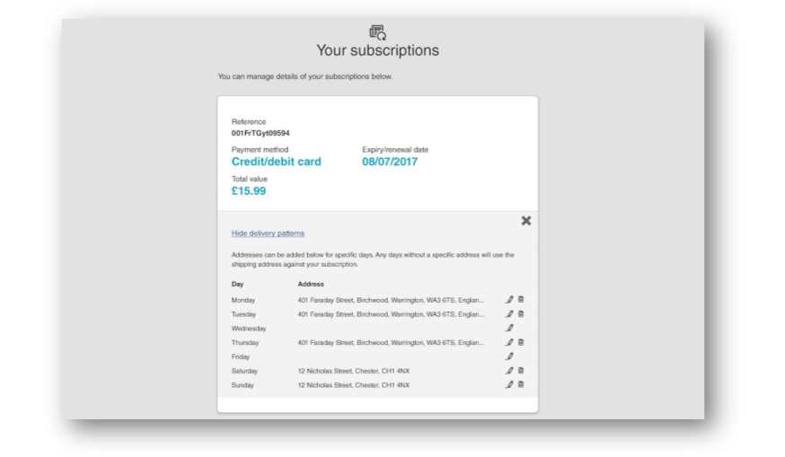Click the subscriptions icon above the heading
The width and height of the screenshot is (785, 457).
377,32
